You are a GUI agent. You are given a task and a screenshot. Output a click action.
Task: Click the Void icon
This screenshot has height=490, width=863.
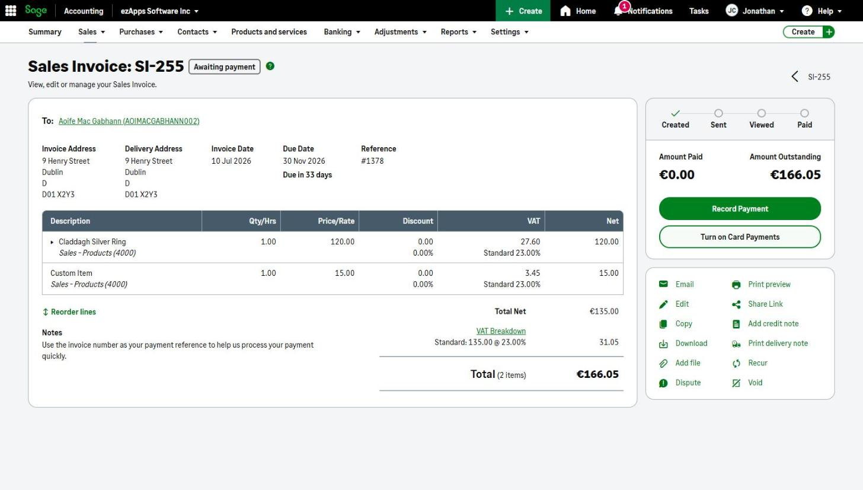tap(736, 383)
